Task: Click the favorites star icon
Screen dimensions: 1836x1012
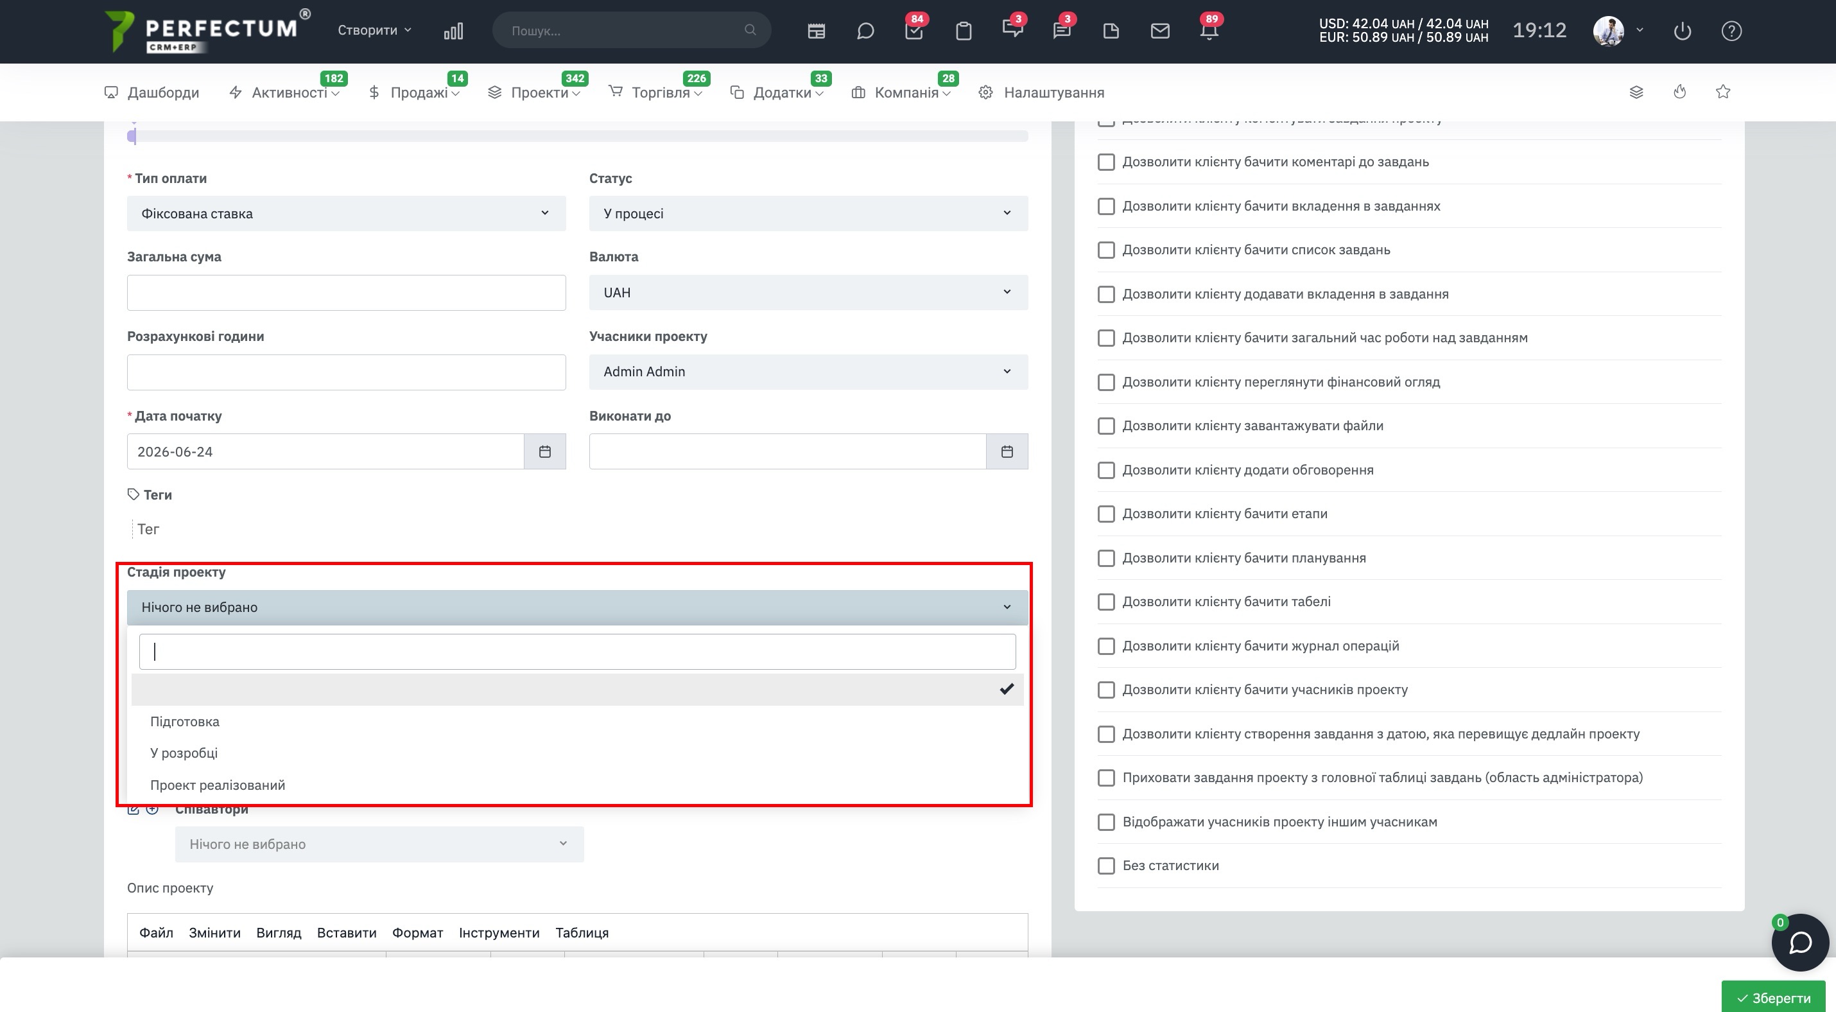Action: [x=1722, y=92]
